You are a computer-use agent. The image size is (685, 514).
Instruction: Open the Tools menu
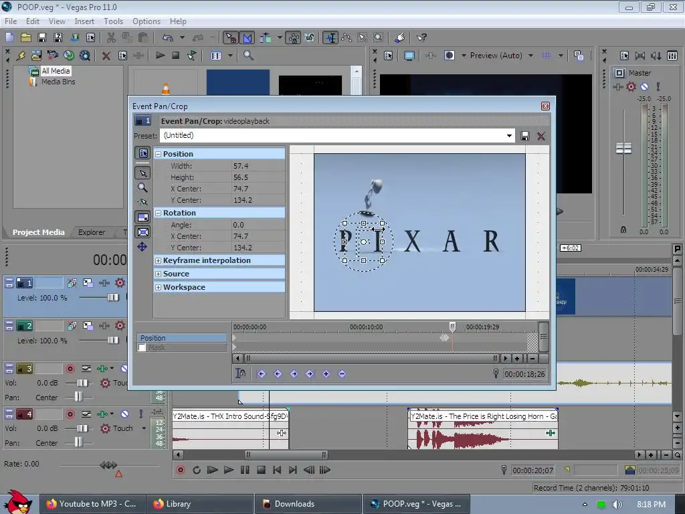pos(113,21)
